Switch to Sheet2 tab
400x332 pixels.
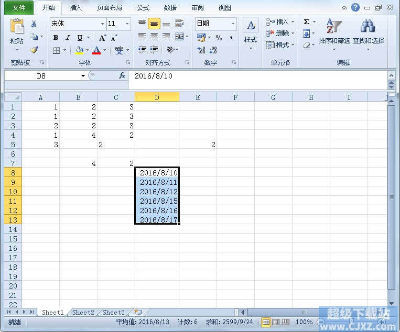83,313
